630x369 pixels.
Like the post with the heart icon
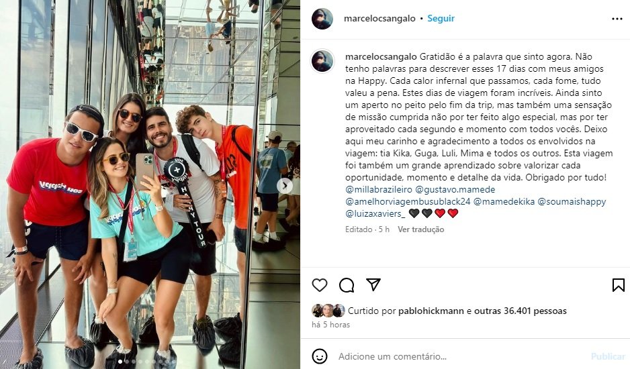[320, 285]
